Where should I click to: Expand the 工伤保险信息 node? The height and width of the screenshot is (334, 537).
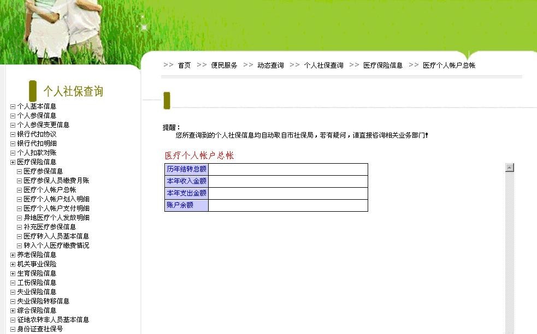coord(13,282)
